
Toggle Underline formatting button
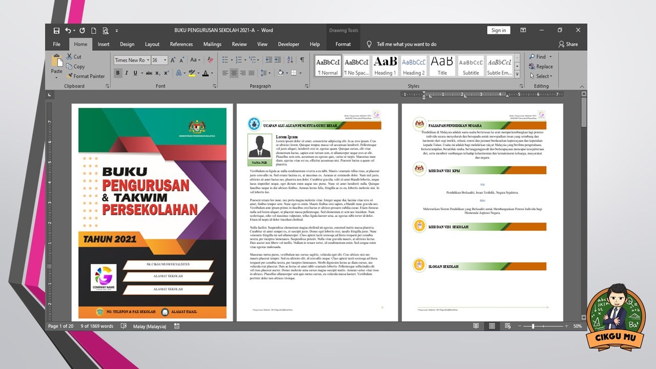coord(135,73)
